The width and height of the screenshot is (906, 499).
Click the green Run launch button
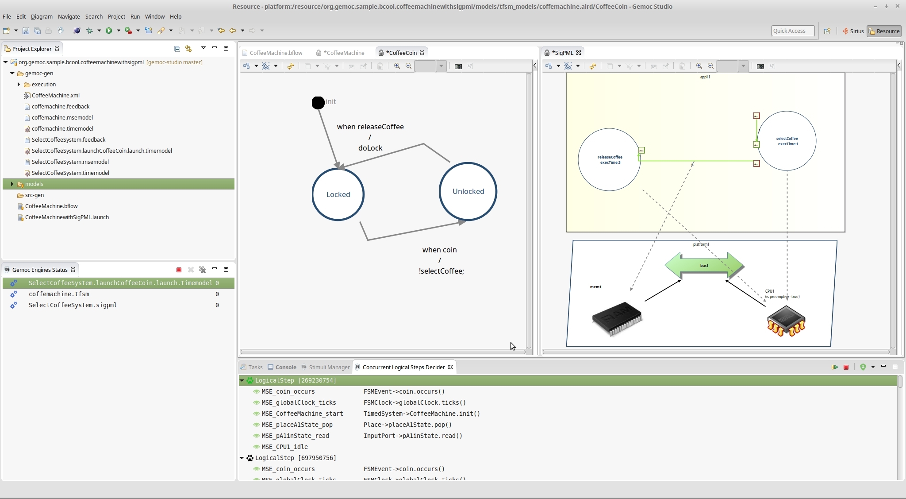(x=109, y=31)
